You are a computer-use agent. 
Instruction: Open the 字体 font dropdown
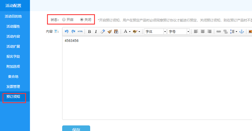coord(165,31)
